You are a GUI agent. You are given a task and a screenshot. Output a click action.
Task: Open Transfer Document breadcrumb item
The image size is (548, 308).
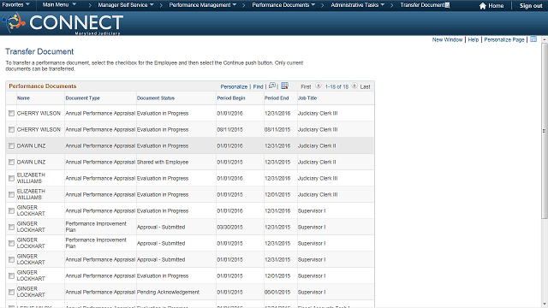(422, 5)
